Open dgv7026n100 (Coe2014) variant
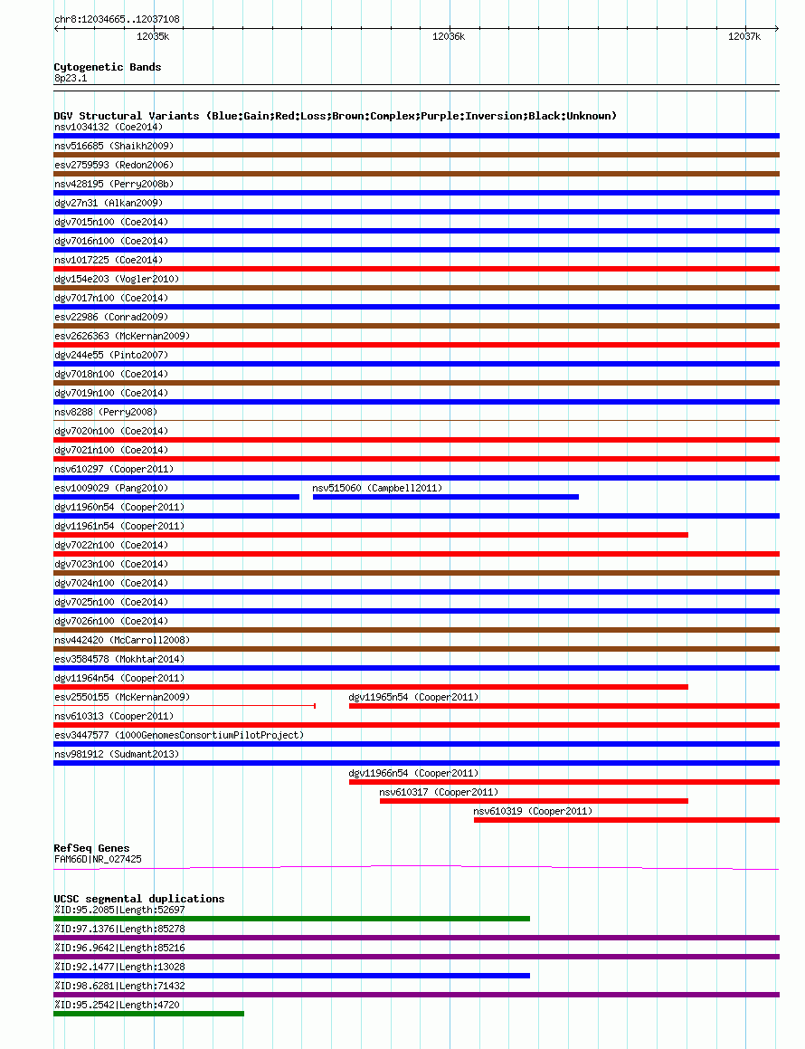This screenshot has height=1049, width=805. (111, 622)
